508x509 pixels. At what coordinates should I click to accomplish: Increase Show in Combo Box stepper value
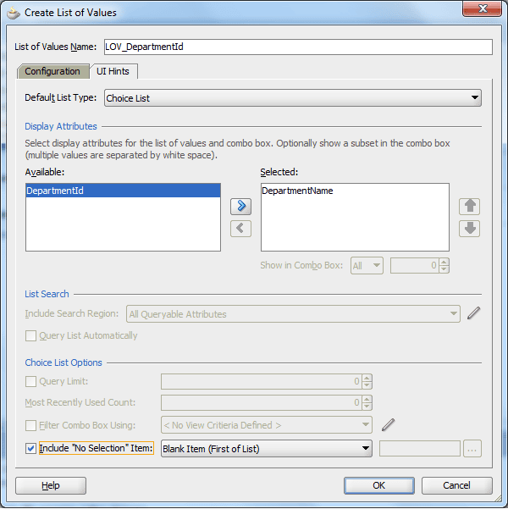point(444,262)
